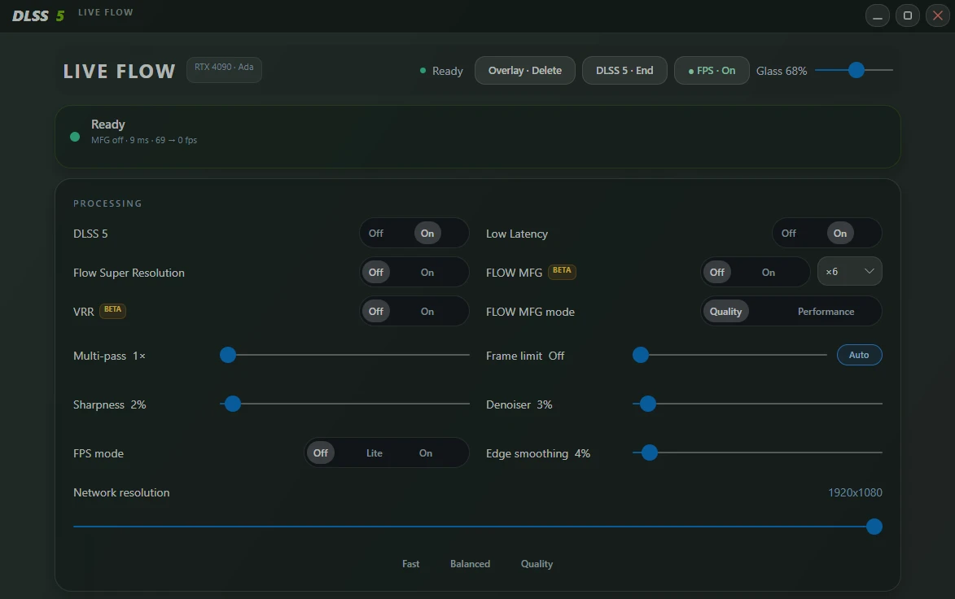Click the 'Network resolution' label
955x599 pixels.
[x=121, y=492]
